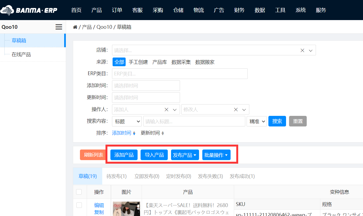Click the 重置 button
Screen dimensions: 363x216
[298, 121]
